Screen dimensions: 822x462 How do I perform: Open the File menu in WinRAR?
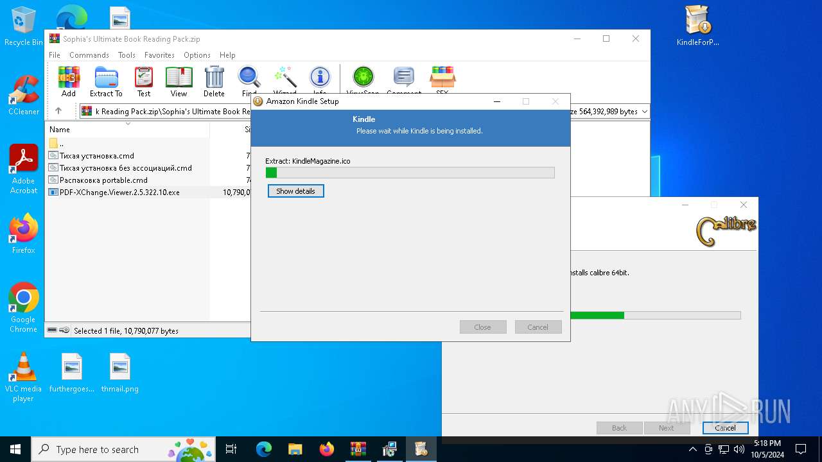click(x=55, y=55)
